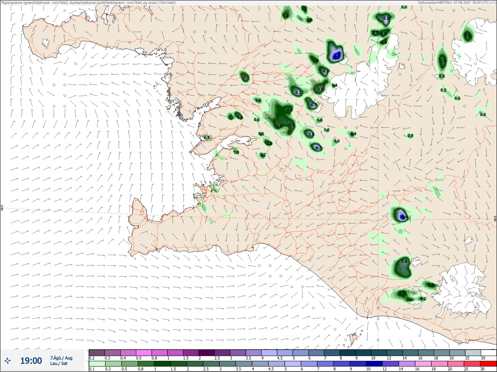Click the 3.6 precipitation value on the map
497x372 pixels.
tap(404, 261)
